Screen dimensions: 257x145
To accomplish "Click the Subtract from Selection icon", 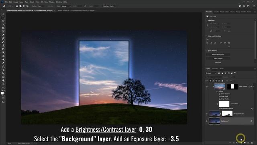I will point(24,6).
